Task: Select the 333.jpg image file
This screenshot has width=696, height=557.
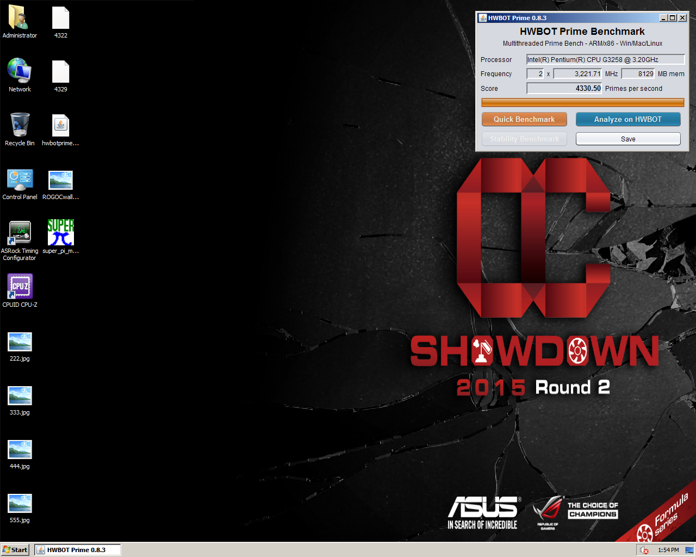Action: point(20,396)
